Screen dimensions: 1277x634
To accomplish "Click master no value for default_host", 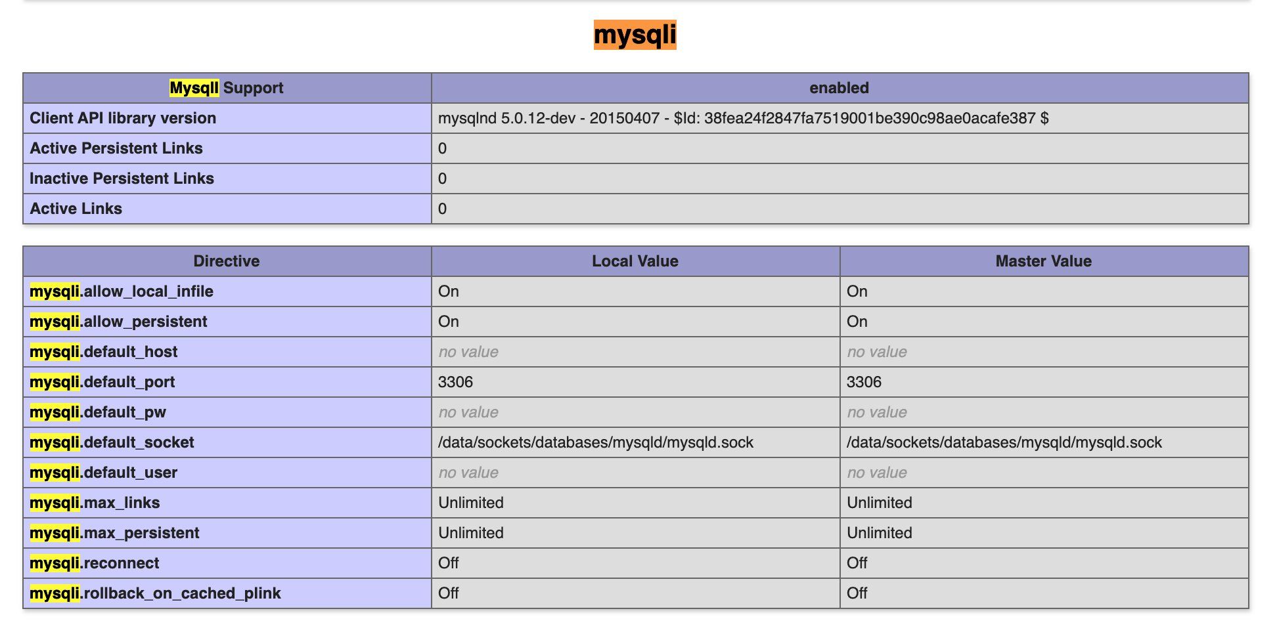I will [877, 352].
